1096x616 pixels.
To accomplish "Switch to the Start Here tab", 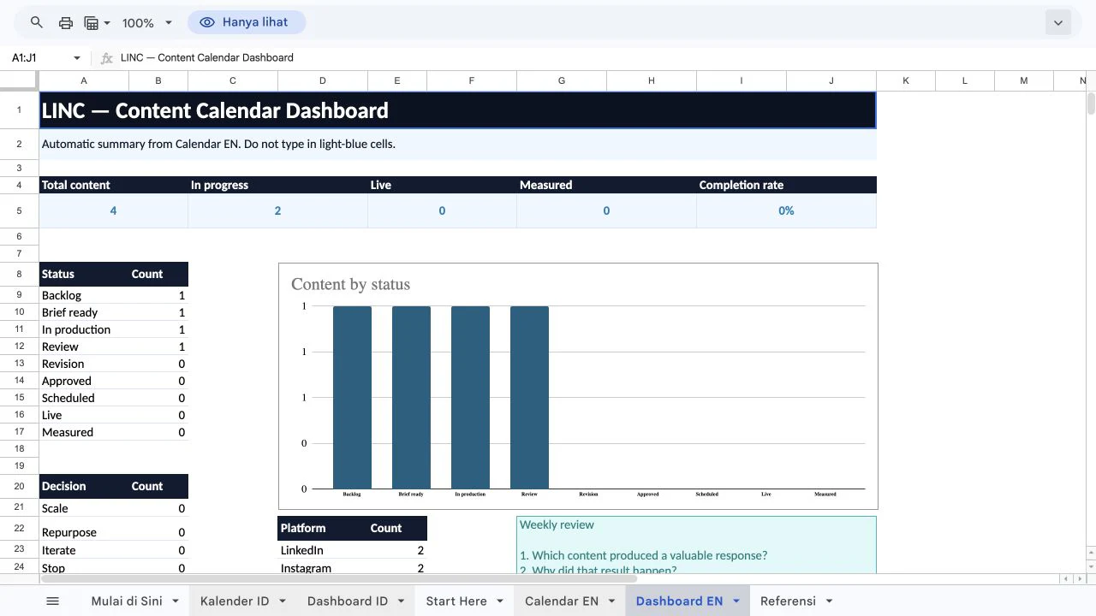I will pyautogui.click(x=456, y=601).
